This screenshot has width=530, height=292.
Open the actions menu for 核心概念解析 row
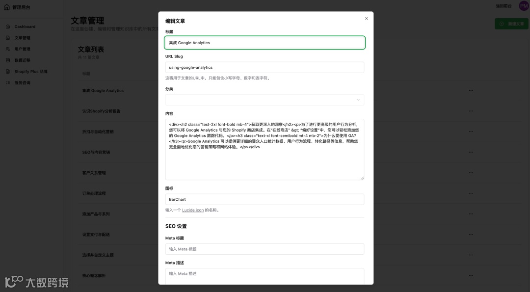(x=471, y=276)
